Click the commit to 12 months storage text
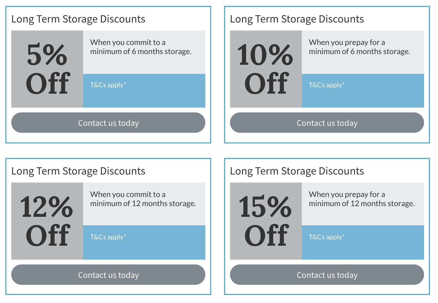 click(143, 199)
